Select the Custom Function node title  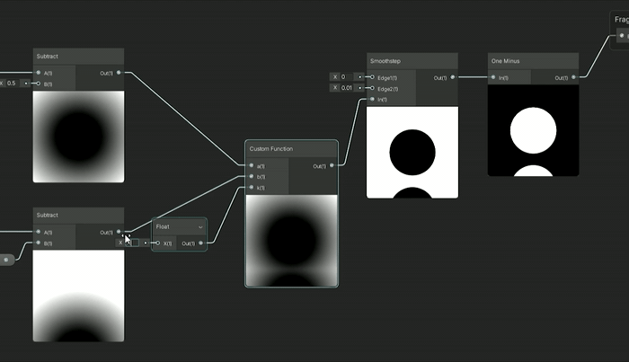(x=291, y=148)
